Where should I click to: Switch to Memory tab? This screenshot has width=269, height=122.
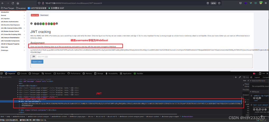[x=87, y=74]
